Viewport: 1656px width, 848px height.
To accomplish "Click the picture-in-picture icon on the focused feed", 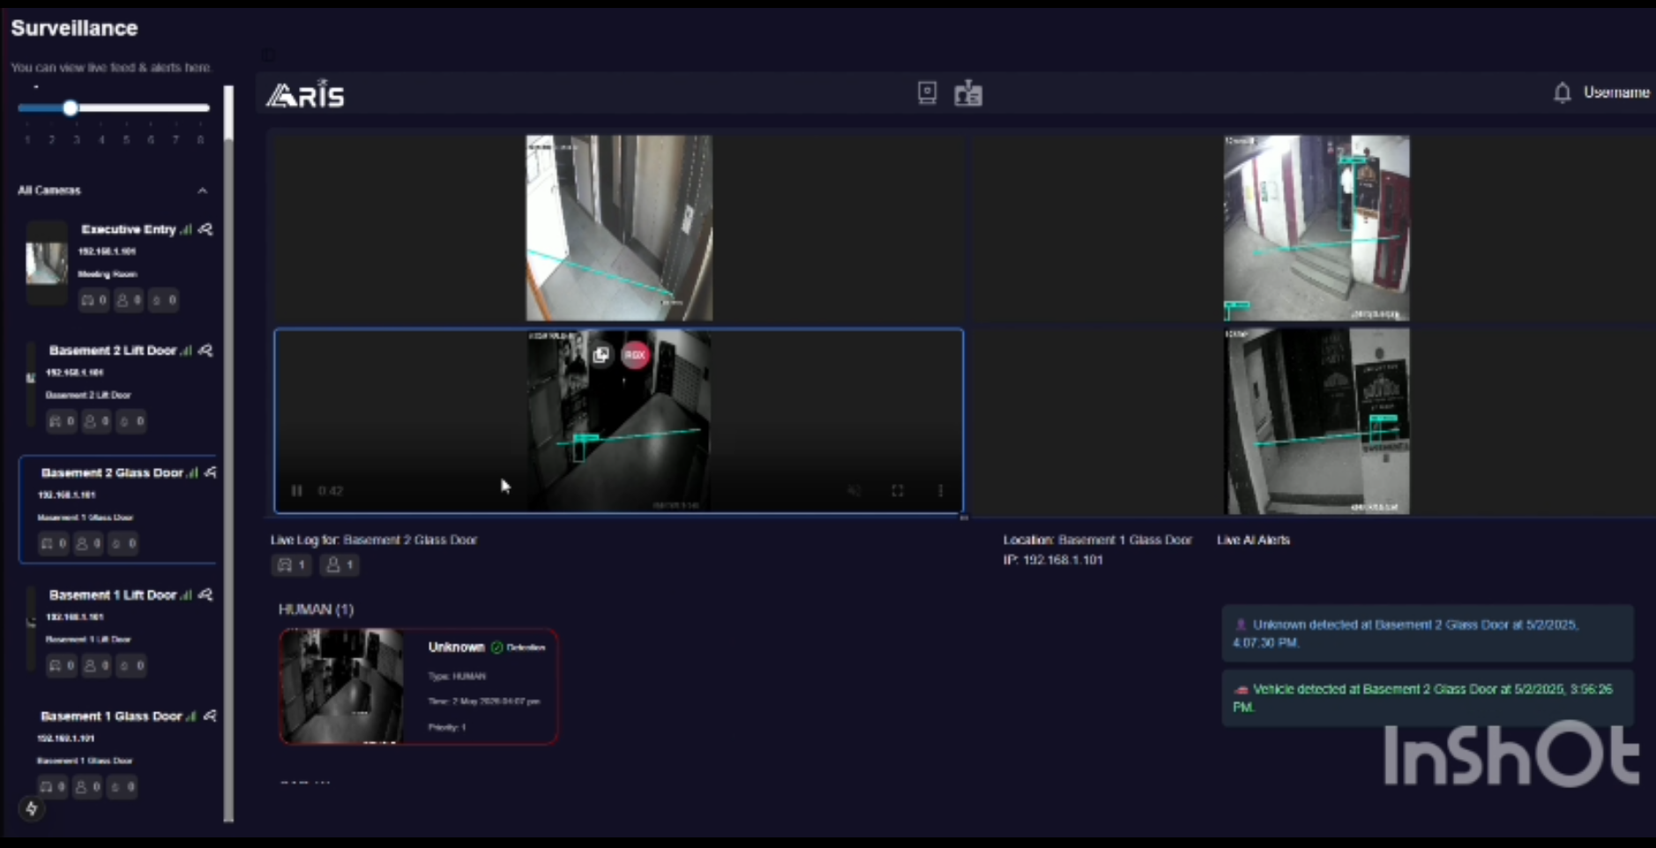I will (x=600, y=353).
